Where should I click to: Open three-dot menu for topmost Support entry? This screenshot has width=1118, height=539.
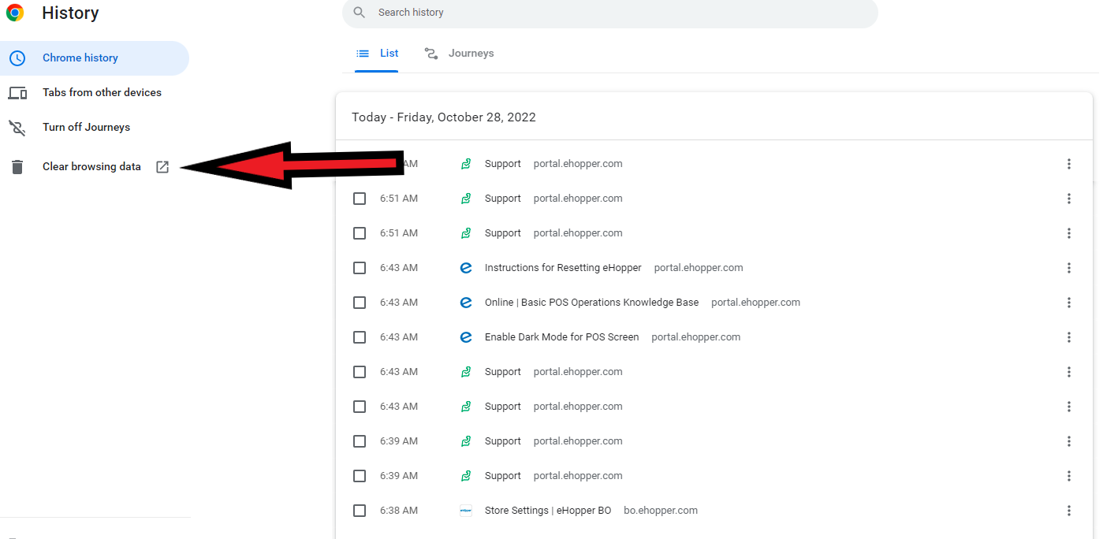point(1069,164)
